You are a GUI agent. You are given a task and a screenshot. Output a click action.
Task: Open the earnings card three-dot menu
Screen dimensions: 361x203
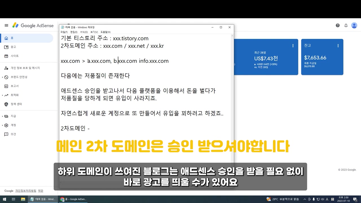tap(293, 46)
